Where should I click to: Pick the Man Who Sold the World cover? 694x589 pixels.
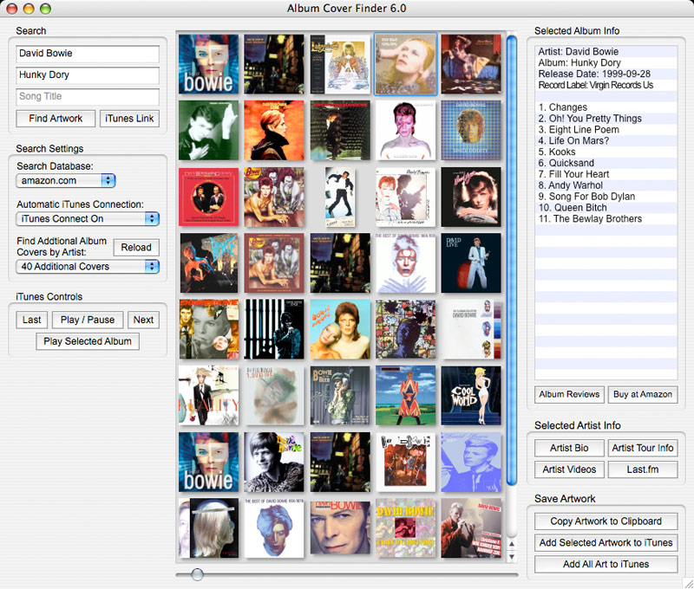(471, 64)
